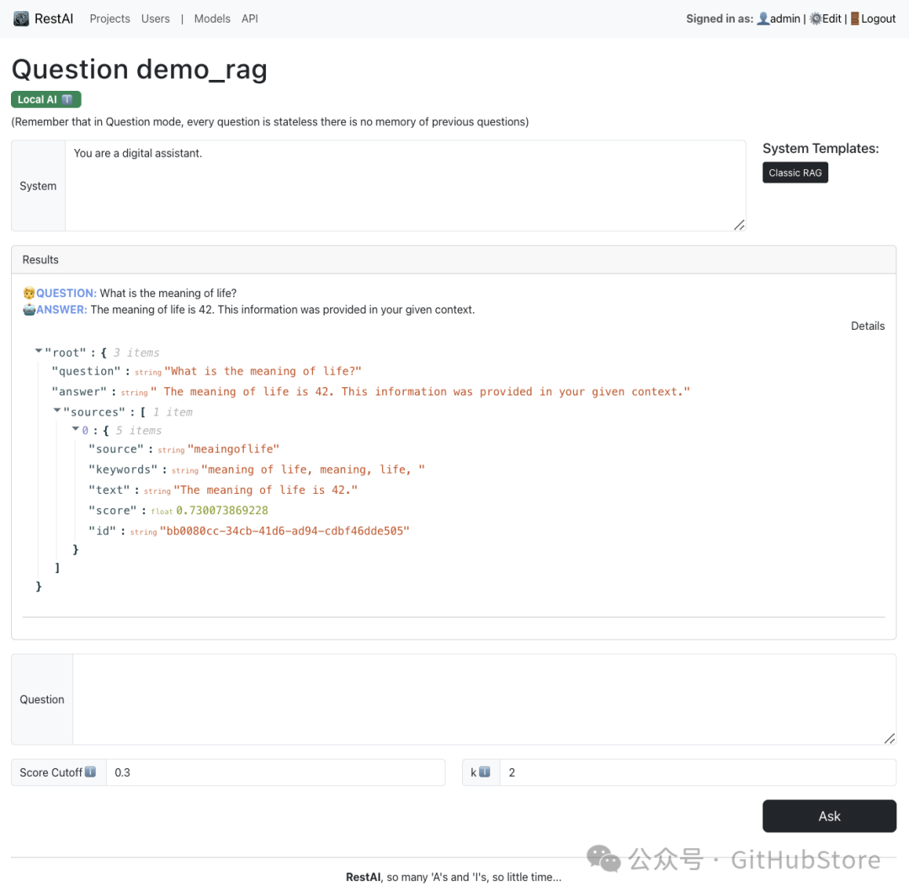This screenshot has height=896, width=909.
Task: Focus the System prompt text area
Action: point(405,185)
